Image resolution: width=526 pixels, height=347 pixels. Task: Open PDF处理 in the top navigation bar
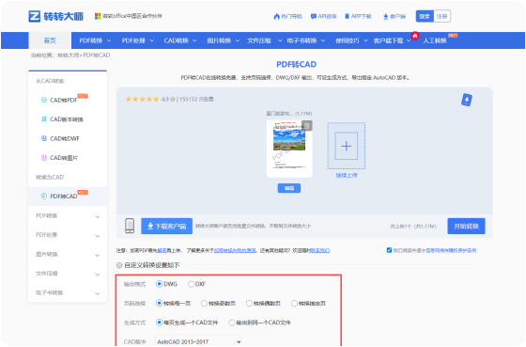tap(137, 40)
